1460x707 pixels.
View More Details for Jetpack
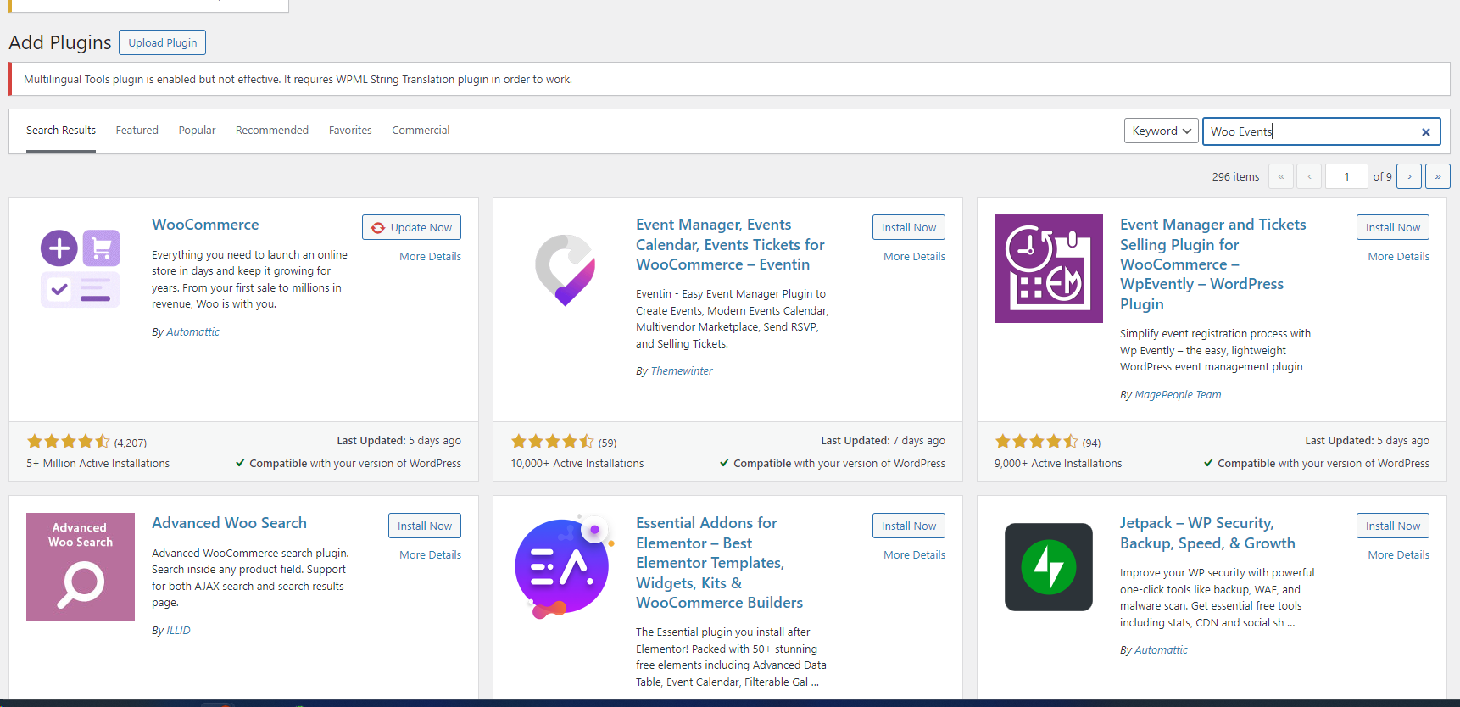pos(1399,555)
